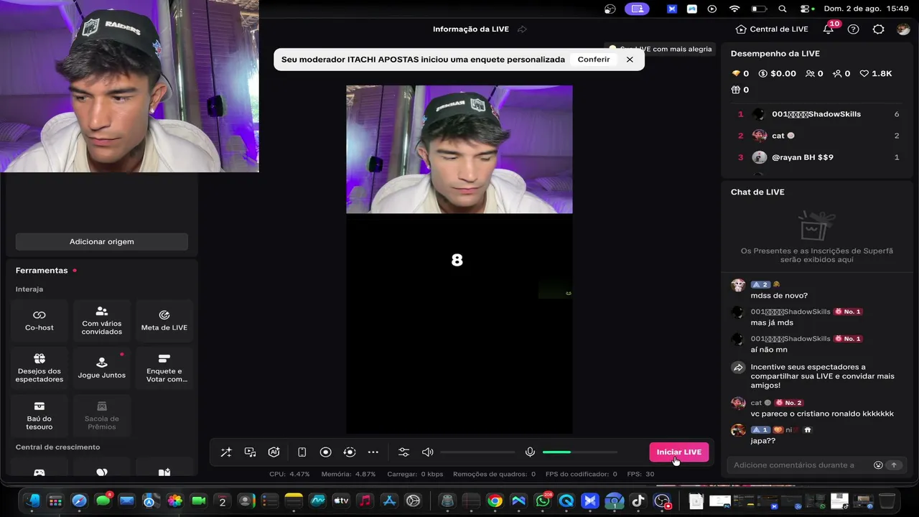Click the Desempenho da LIVE heading
Image resolution: width=919 pixels, height=517 pixels.
[x=775, y=54]
